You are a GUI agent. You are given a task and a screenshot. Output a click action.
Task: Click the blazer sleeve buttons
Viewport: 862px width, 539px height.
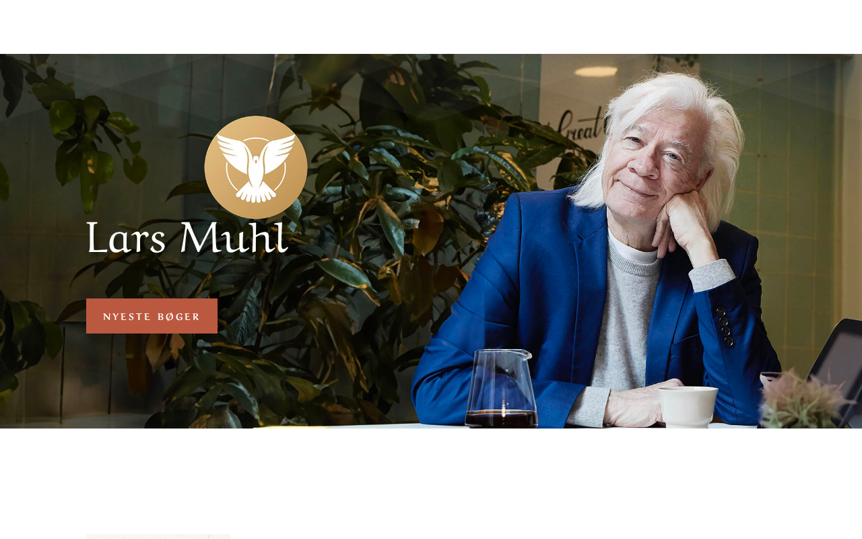725,327
